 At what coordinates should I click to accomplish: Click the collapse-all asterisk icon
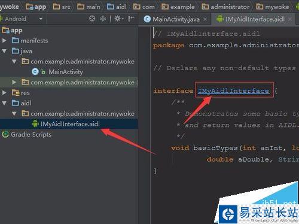click(x=103, y=19)
